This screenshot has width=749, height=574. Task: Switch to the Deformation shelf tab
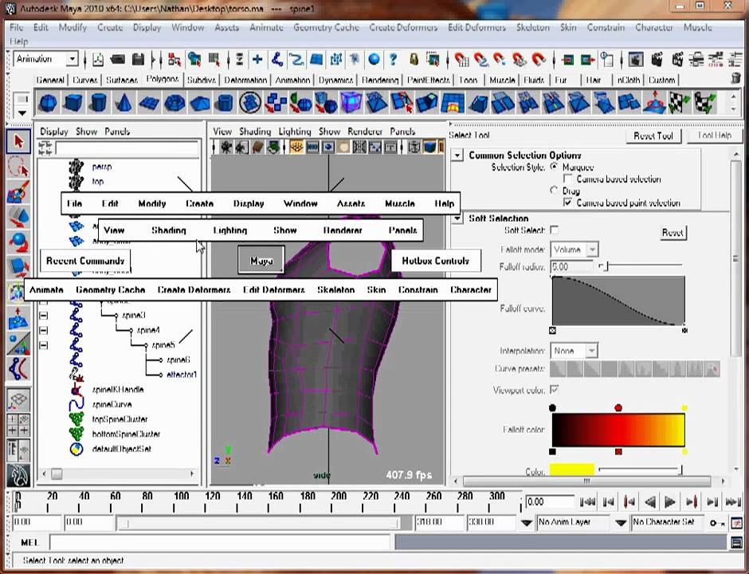coord(245,80)
